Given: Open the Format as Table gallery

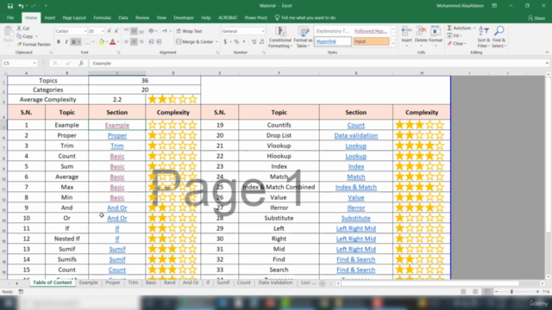Looking at the screenshot, I should pyautogui.click(x=303, y=37).
